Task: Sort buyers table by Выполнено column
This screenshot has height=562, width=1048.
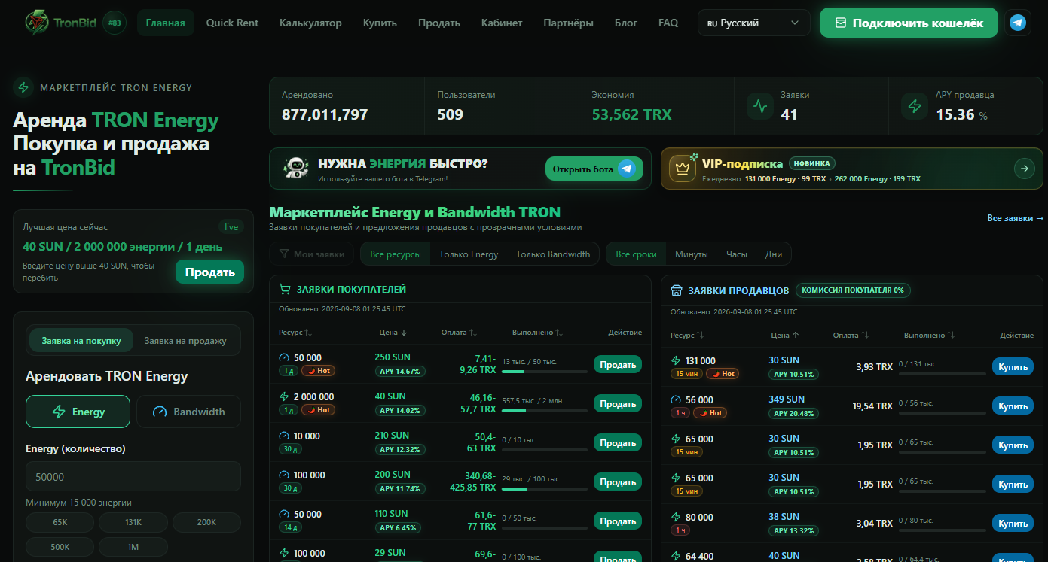Action: (537, 332)
